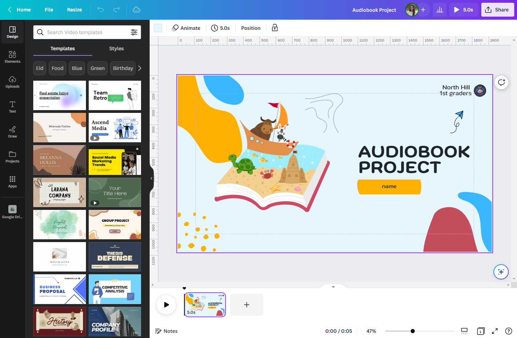Enter fullscreen presentation mode
The height and width of the screenshot is (338, 517).
495,331
